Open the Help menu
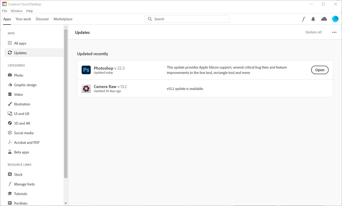This screenshot has width=342, height=206. point(29,11)
